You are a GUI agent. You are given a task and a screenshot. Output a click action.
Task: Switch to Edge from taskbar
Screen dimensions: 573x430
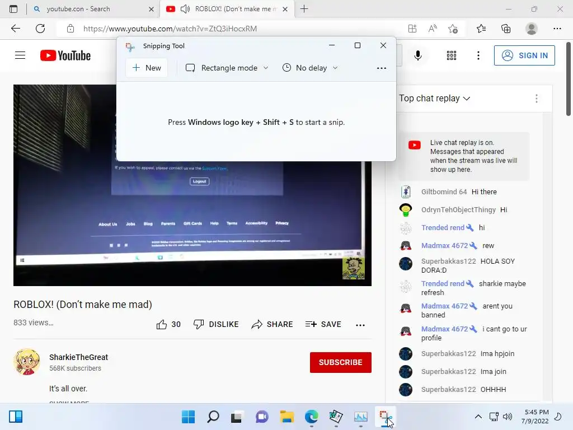click(x=311, y=417)
